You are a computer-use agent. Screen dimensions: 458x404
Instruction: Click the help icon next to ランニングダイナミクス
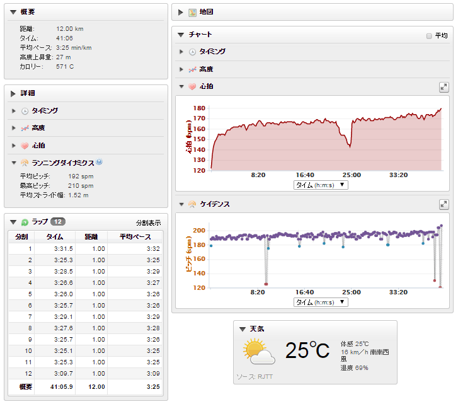click(100, 163)
